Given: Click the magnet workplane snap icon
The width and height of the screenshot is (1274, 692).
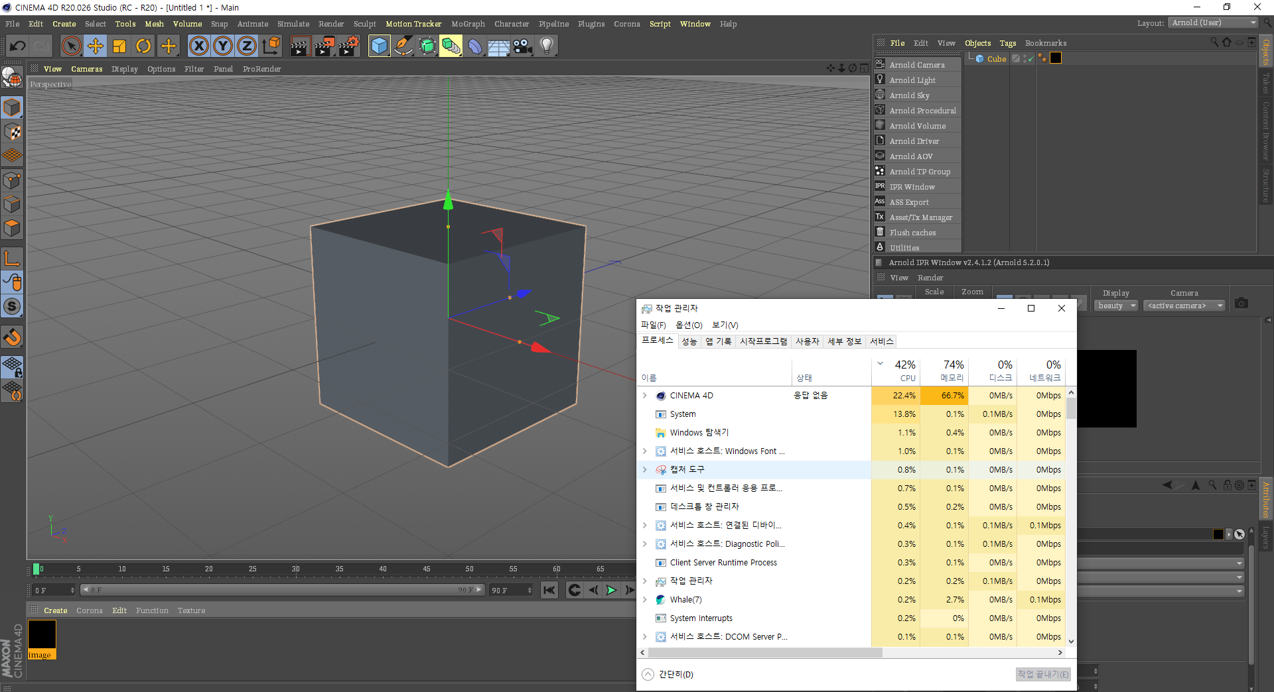Looking at the screenshot, I should pos(12,337).
